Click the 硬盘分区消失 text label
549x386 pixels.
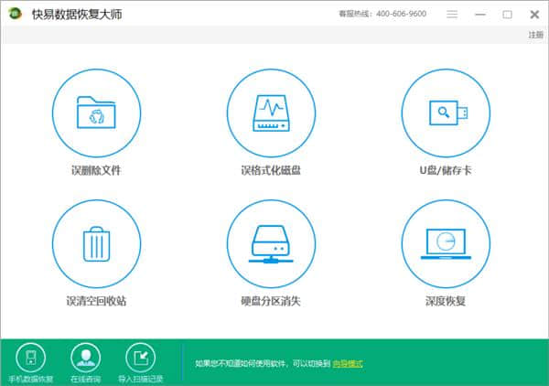click(x=270, y=301)
